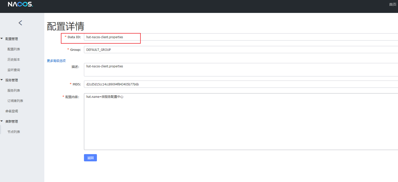The height and width of the screenshot is (182, 398).
Task: Open the 命名空间 section
Action: 12,111
